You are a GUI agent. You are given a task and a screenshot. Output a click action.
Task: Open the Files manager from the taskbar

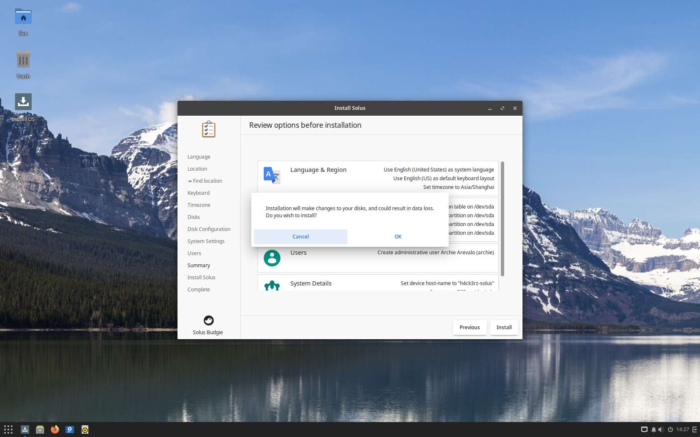[x=40, y=430]
